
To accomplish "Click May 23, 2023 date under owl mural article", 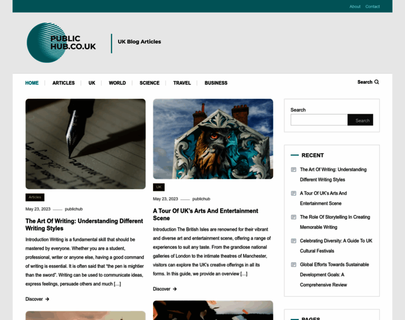I will pyautogui.click(x=166, y=199).
